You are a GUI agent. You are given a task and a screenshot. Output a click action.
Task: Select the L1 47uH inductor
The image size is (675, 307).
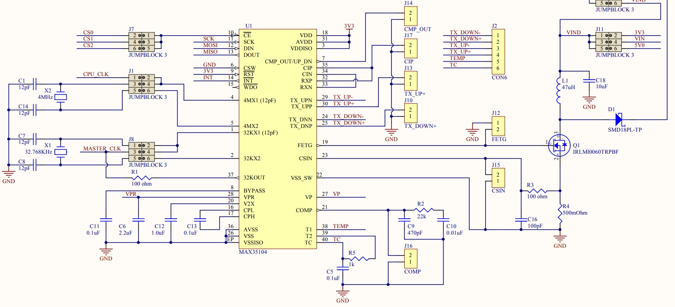(x=560, y=91)
